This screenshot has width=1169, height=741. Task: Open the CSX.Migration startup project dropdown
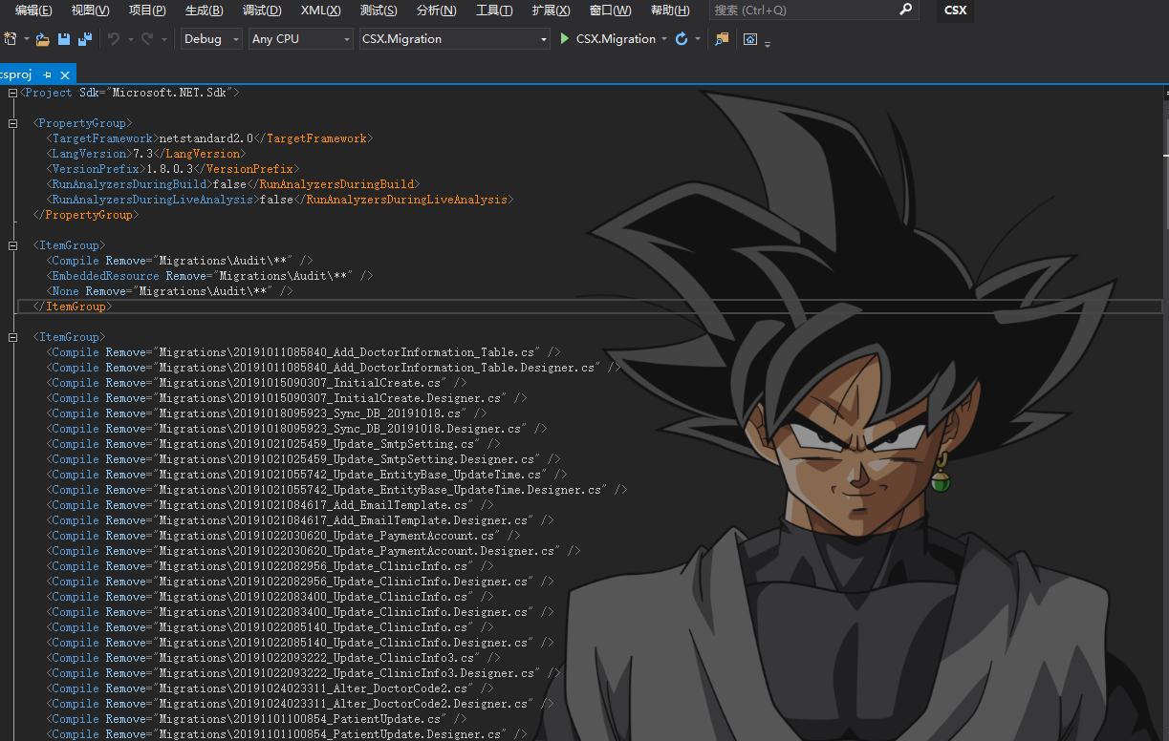coord(454,39)
